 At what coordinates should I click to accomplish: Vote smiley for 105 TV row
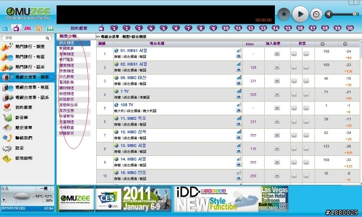294,108
